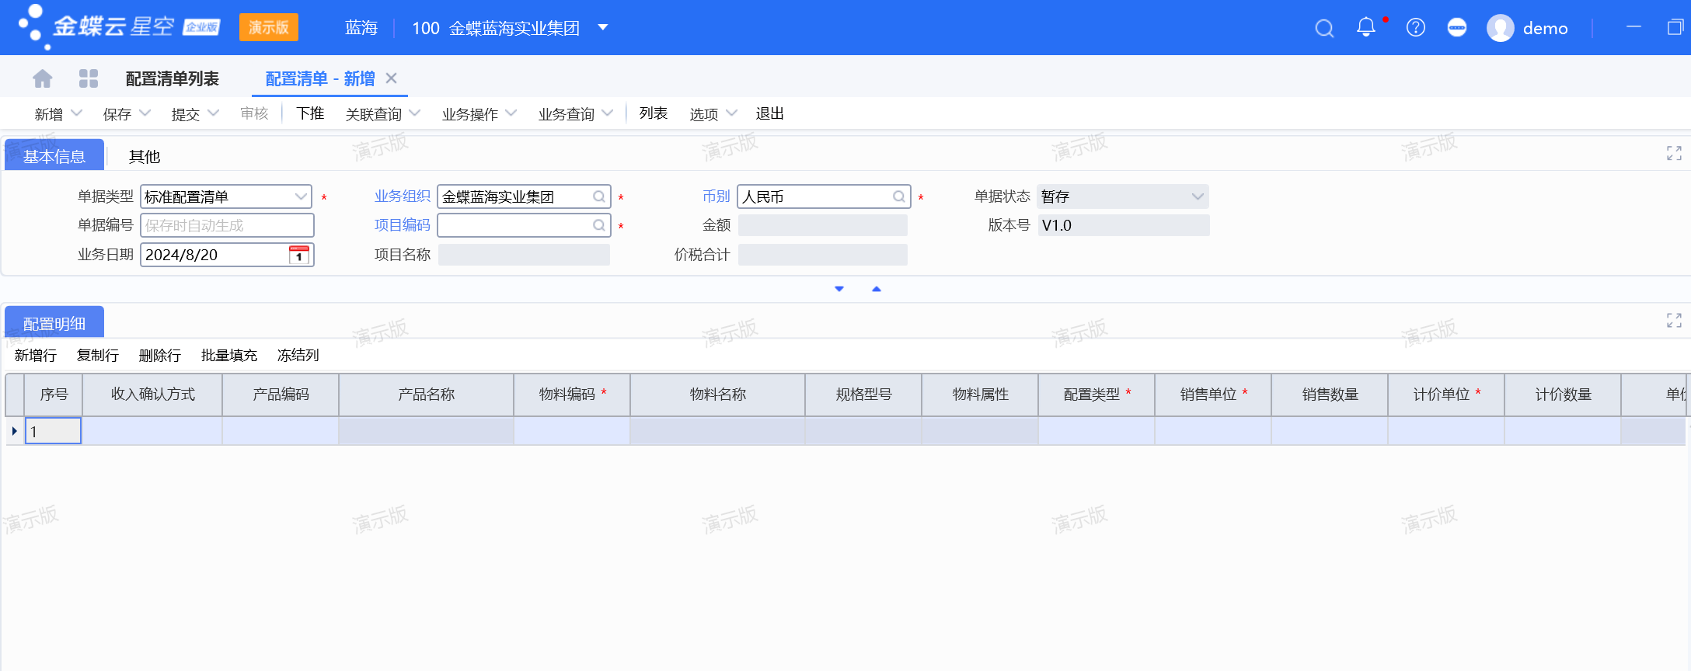Image resolution: width=1691 pixels, height=671 pixels.
Task: Close the 配置清单 - 新增 tab
Action: [x=392, y=78]
